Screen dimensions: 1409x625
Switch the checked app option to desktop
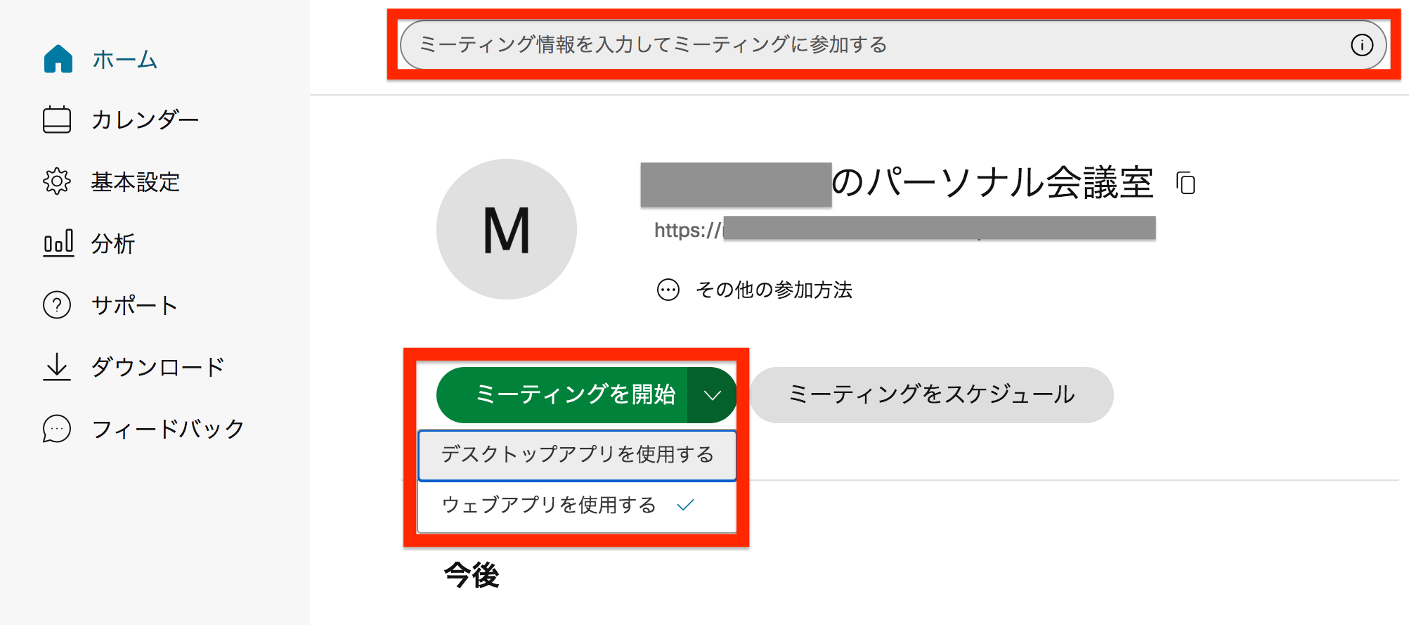click(577, 455)
